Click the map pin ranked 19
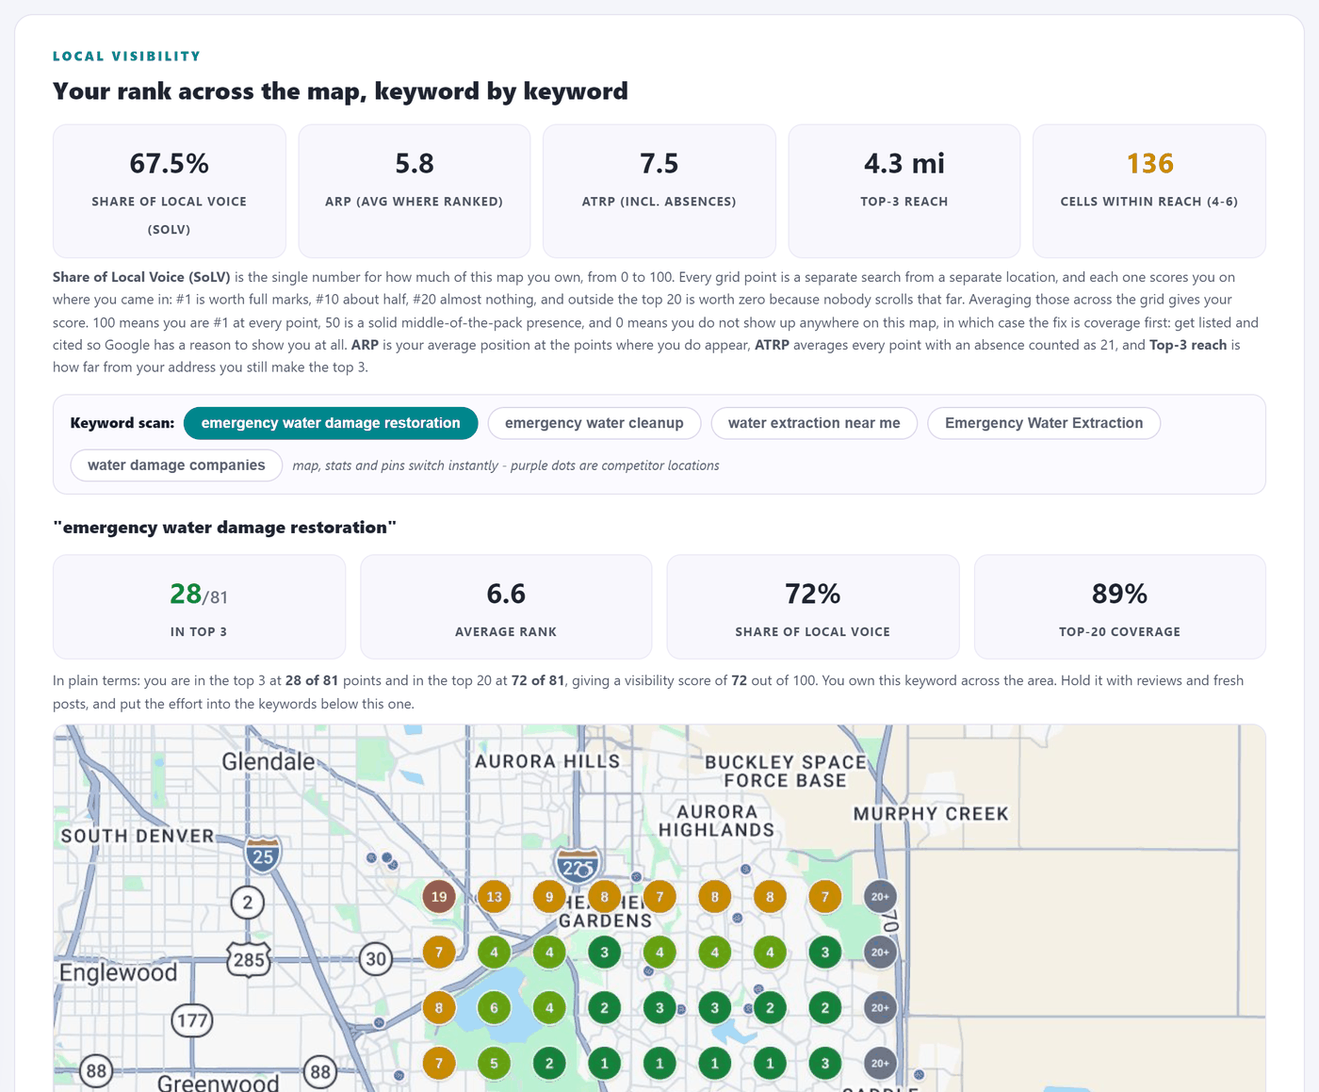 (439, 897)
